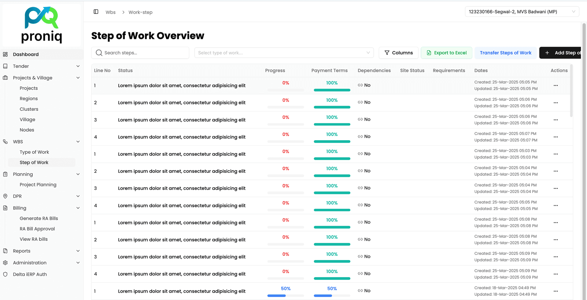Screen dimensions: 587x300
Task: Click the DPR location pin icon
Action: click(x=5, y=196)
